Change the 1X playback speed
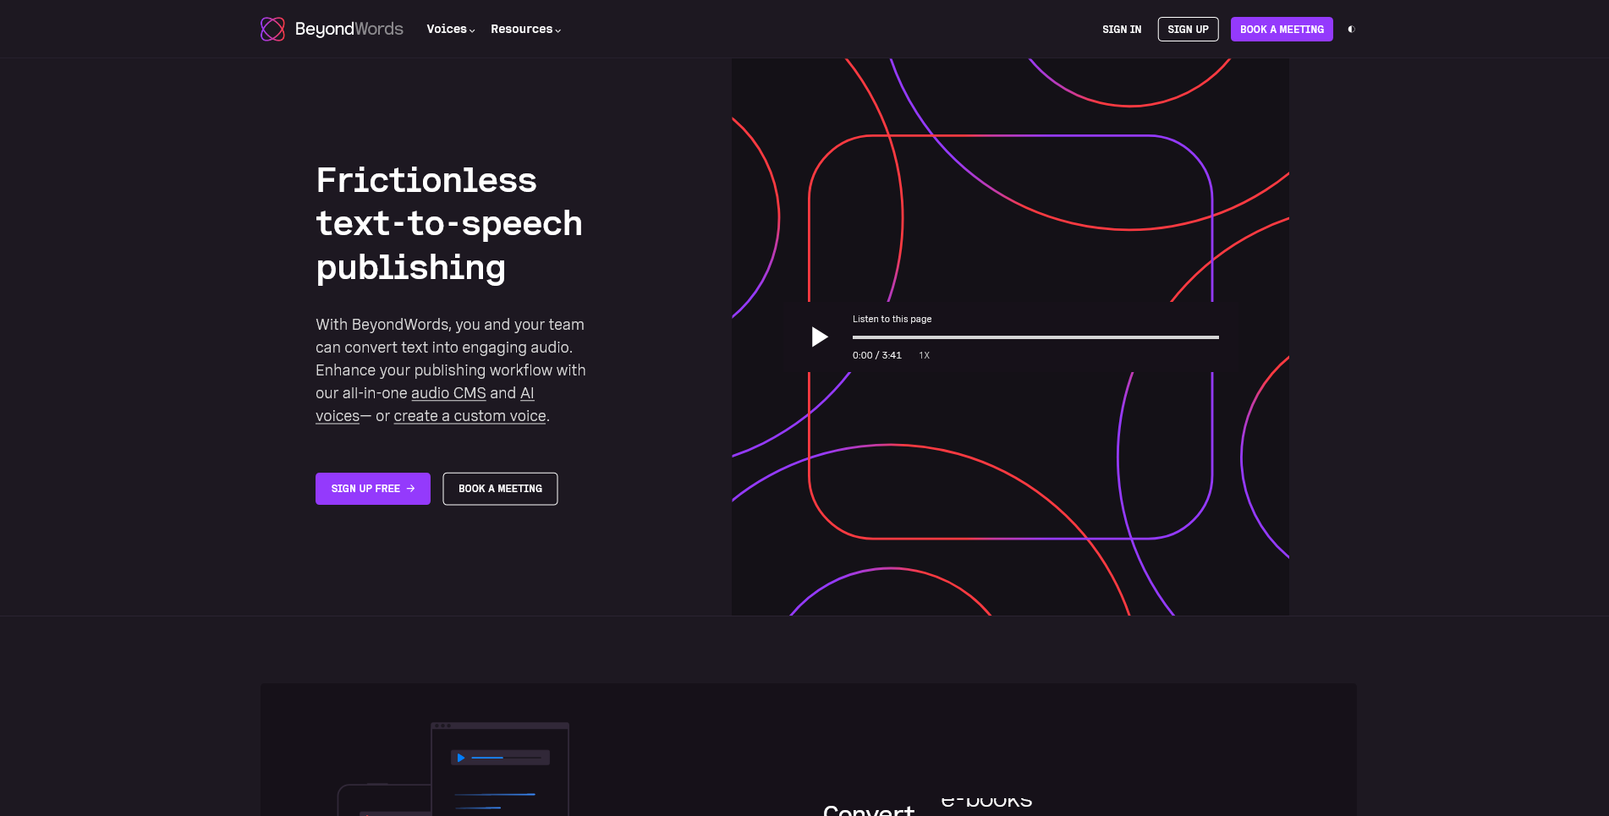 (924, 356)
